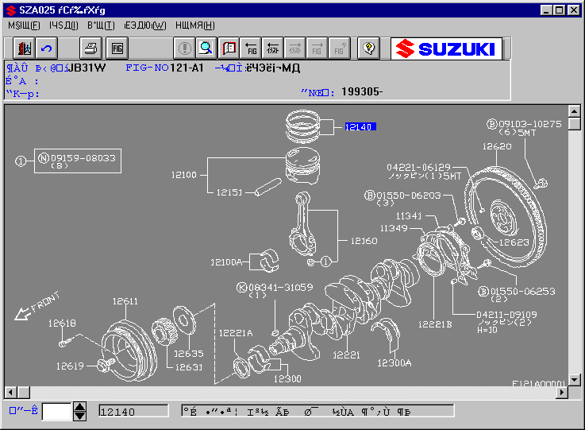Open the menu ending in (H)
The width and height of the screenshot is (585, 430).
click(195, 25)
